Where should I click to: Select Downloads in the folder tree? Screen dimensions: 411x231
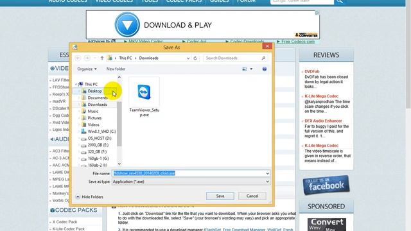(97, 105)
